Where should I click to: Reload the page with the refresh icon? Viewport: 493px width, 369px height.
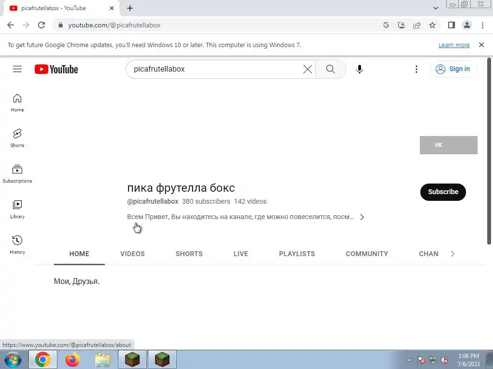(x=41, y=25)
